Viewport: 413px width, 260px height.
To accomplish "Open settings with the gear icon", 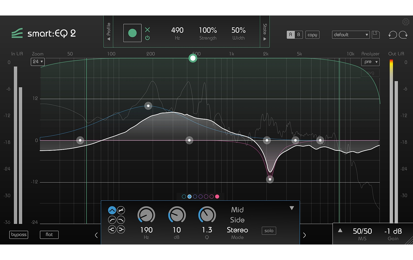I will coord(406,22).
